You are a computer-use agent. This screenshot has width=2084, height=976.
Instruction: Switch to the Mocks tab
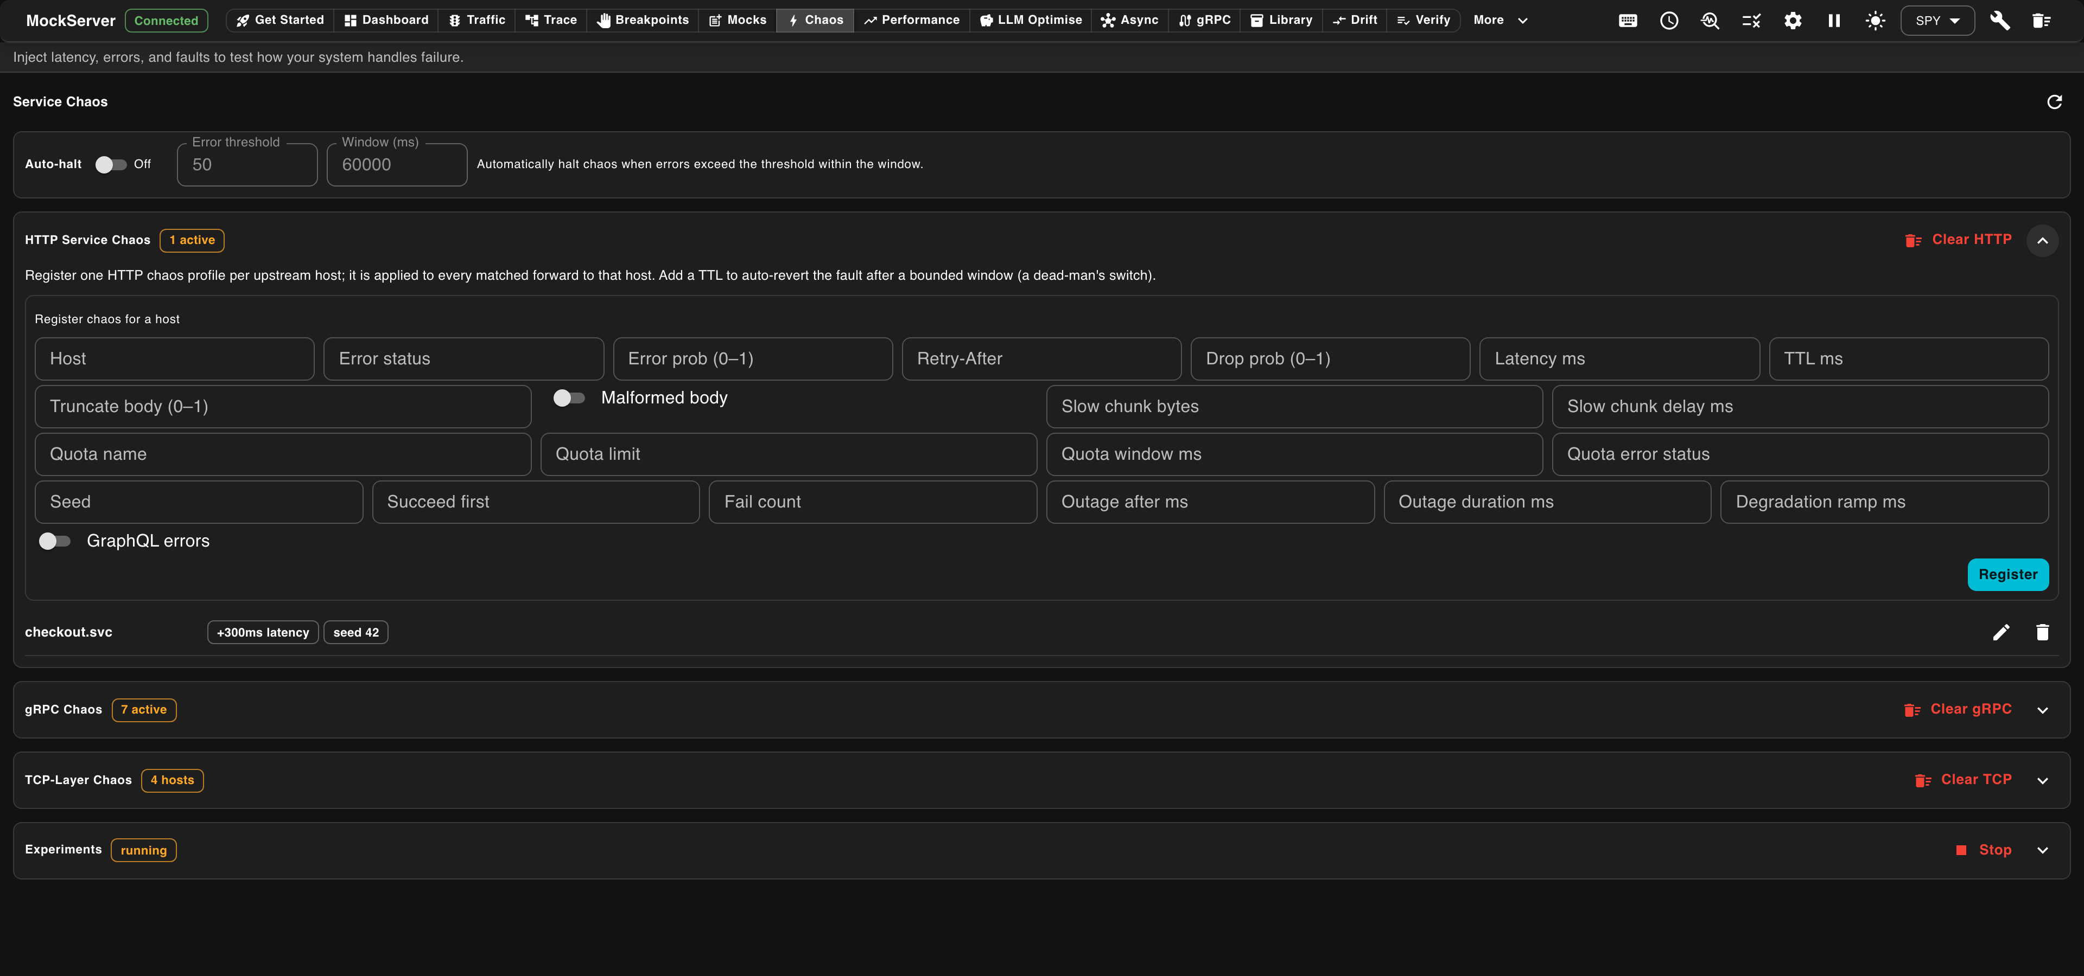[738, 20]
